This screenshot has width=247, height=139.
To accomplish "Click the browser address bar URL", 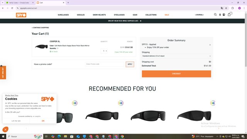I will click(29, 8).
